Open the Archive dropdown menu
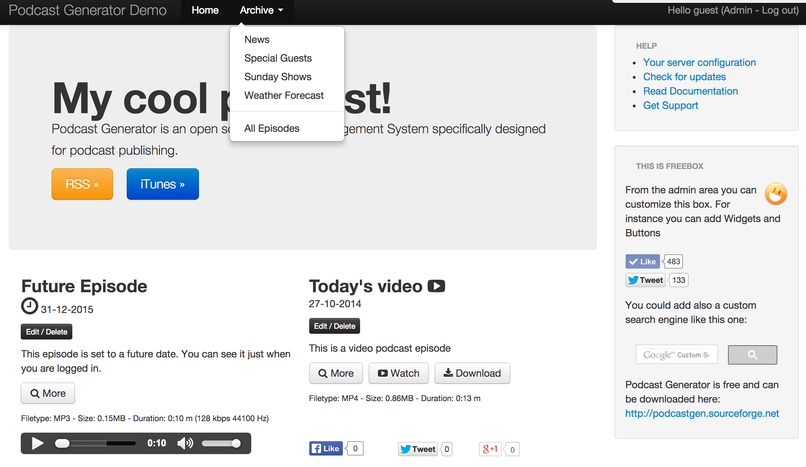806x467 pixels. pyautogui.click(x=261, y=10)
